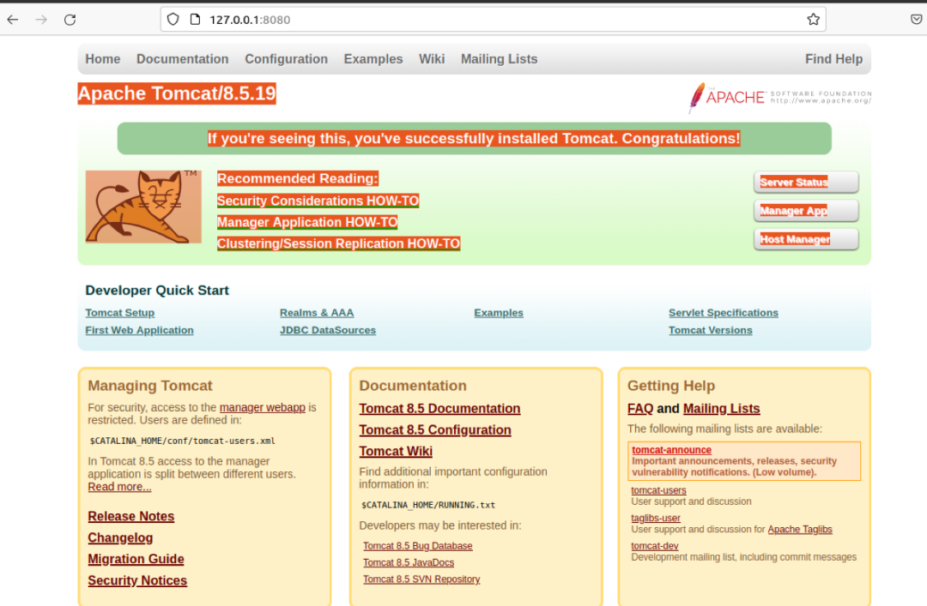The image size is (927, 606).
Task: Click the Manager App button
Action: tap(806, 210)
